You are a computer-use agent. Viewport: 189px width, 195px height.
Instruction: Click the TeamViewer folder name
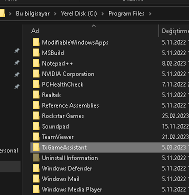pos(58,137)
